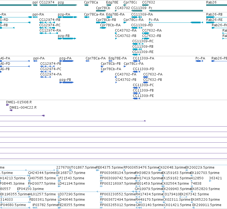This screenshot has height=209, width=227.
Task: Select the Edg78E-RA transcript label
Action: tap(116, 14)
